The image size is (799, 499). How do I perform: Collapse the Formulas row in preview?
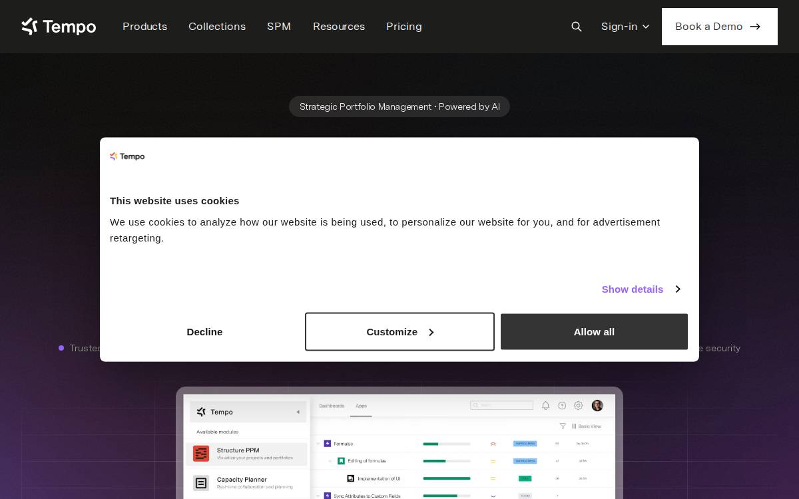(x=318, y=443)
